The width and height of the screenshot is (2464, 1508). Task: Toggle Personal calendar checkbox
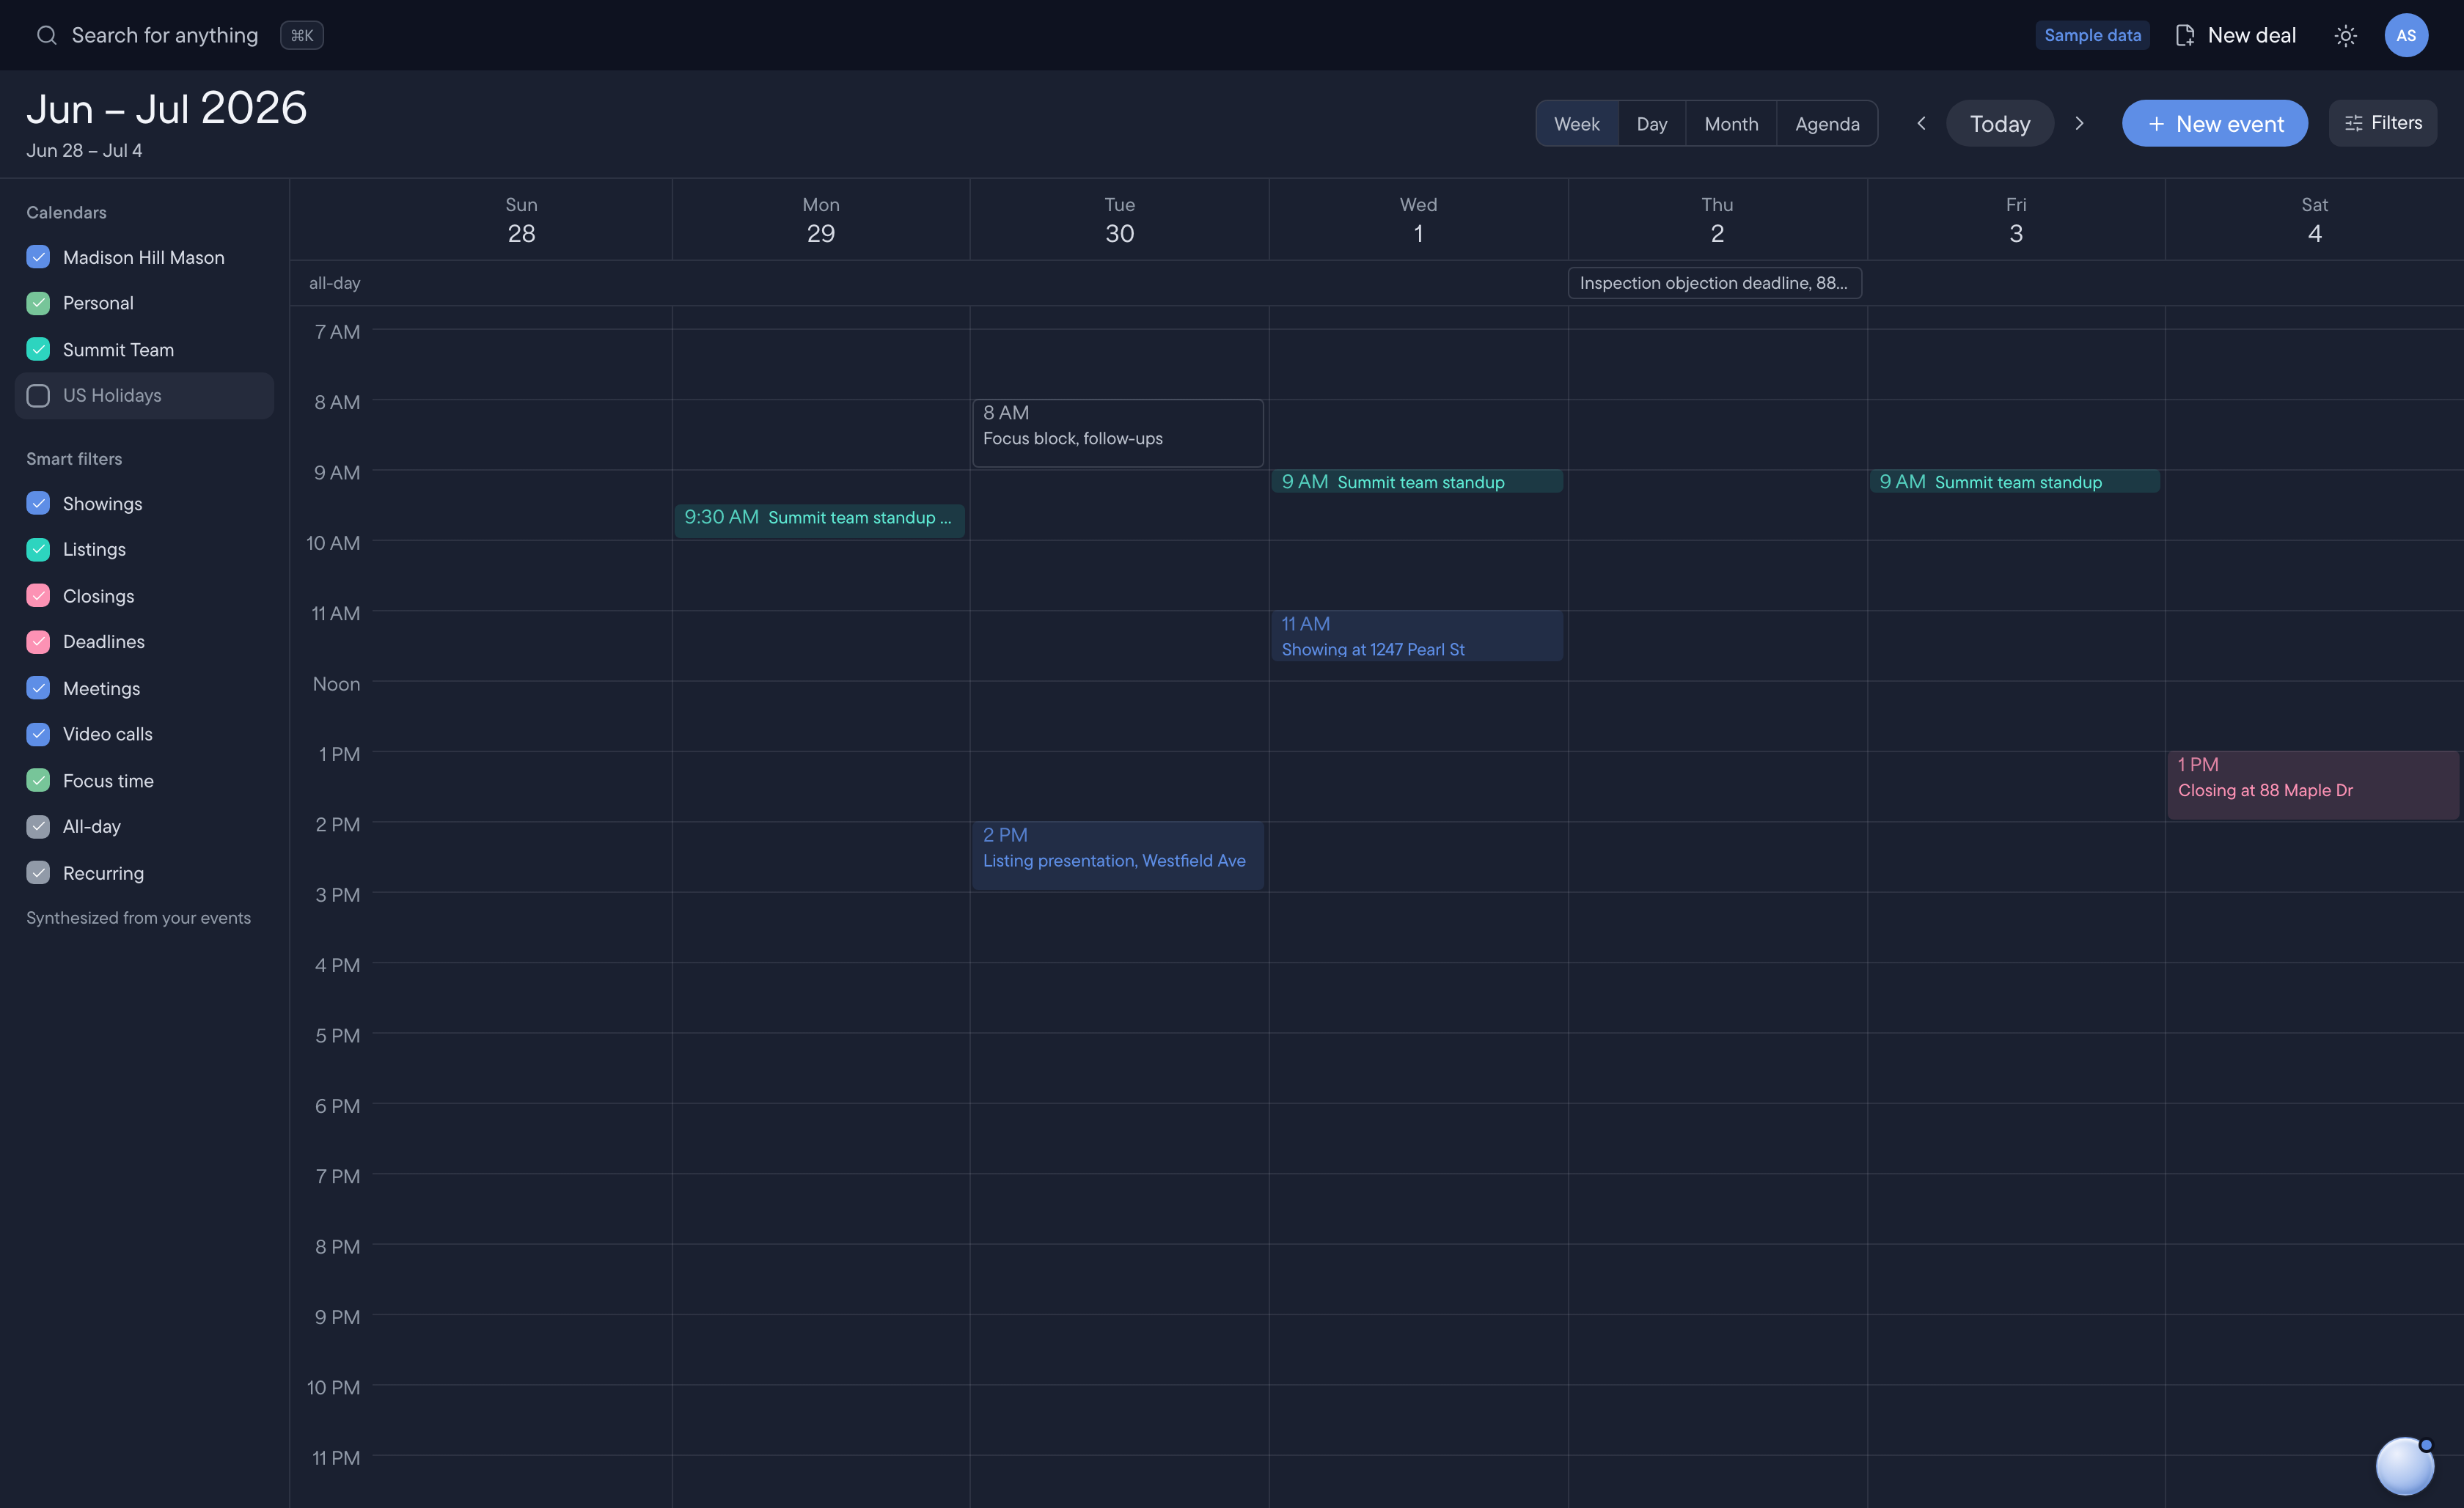coord(38,303)
